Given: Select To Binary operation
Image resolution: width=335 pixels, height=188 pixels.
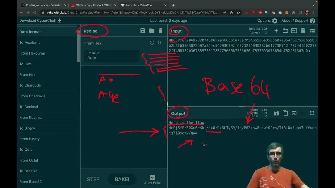Looking at the screenshot, I should 47,128.
